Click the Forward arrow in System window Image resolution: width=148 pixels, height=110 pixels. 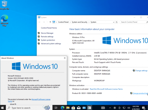click(x=44, y=22)
